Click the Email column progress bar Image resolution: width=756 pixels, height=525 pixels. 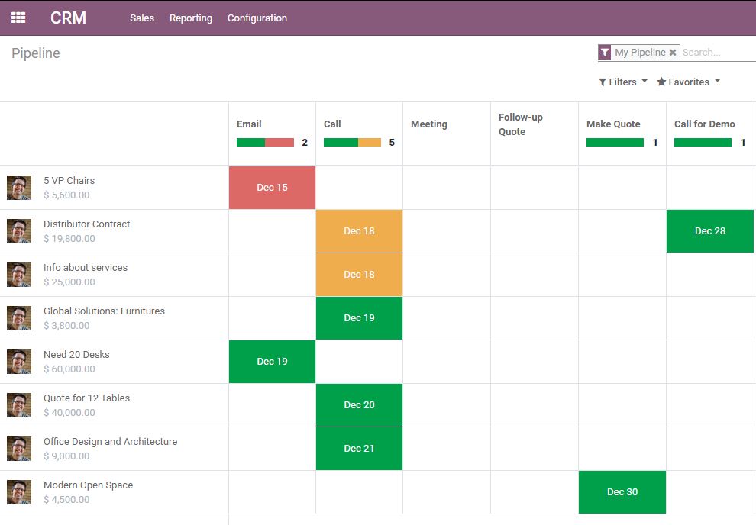(265, 142)
